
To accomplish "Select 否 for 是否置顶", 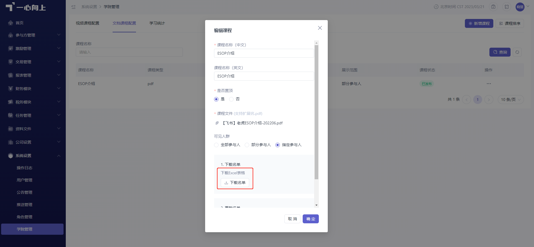I will [231, 99].
